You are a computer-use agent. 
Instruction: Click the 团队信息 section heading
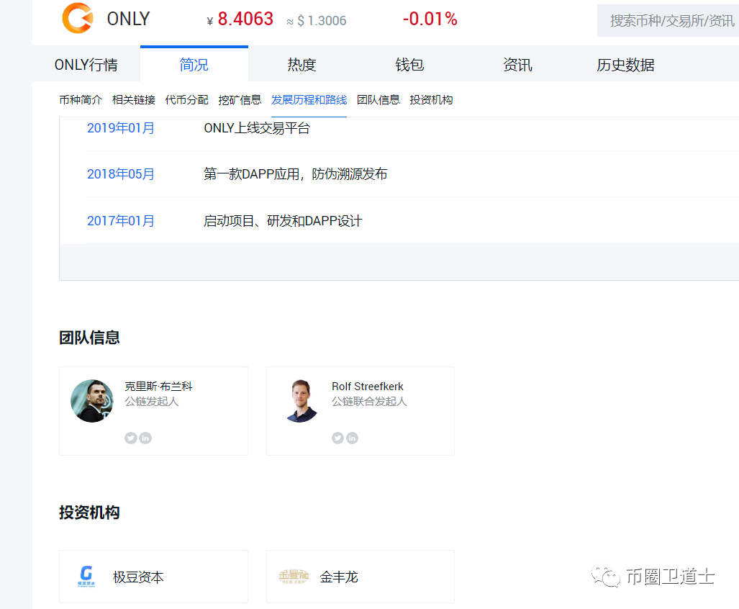click(x=89, y=338)
